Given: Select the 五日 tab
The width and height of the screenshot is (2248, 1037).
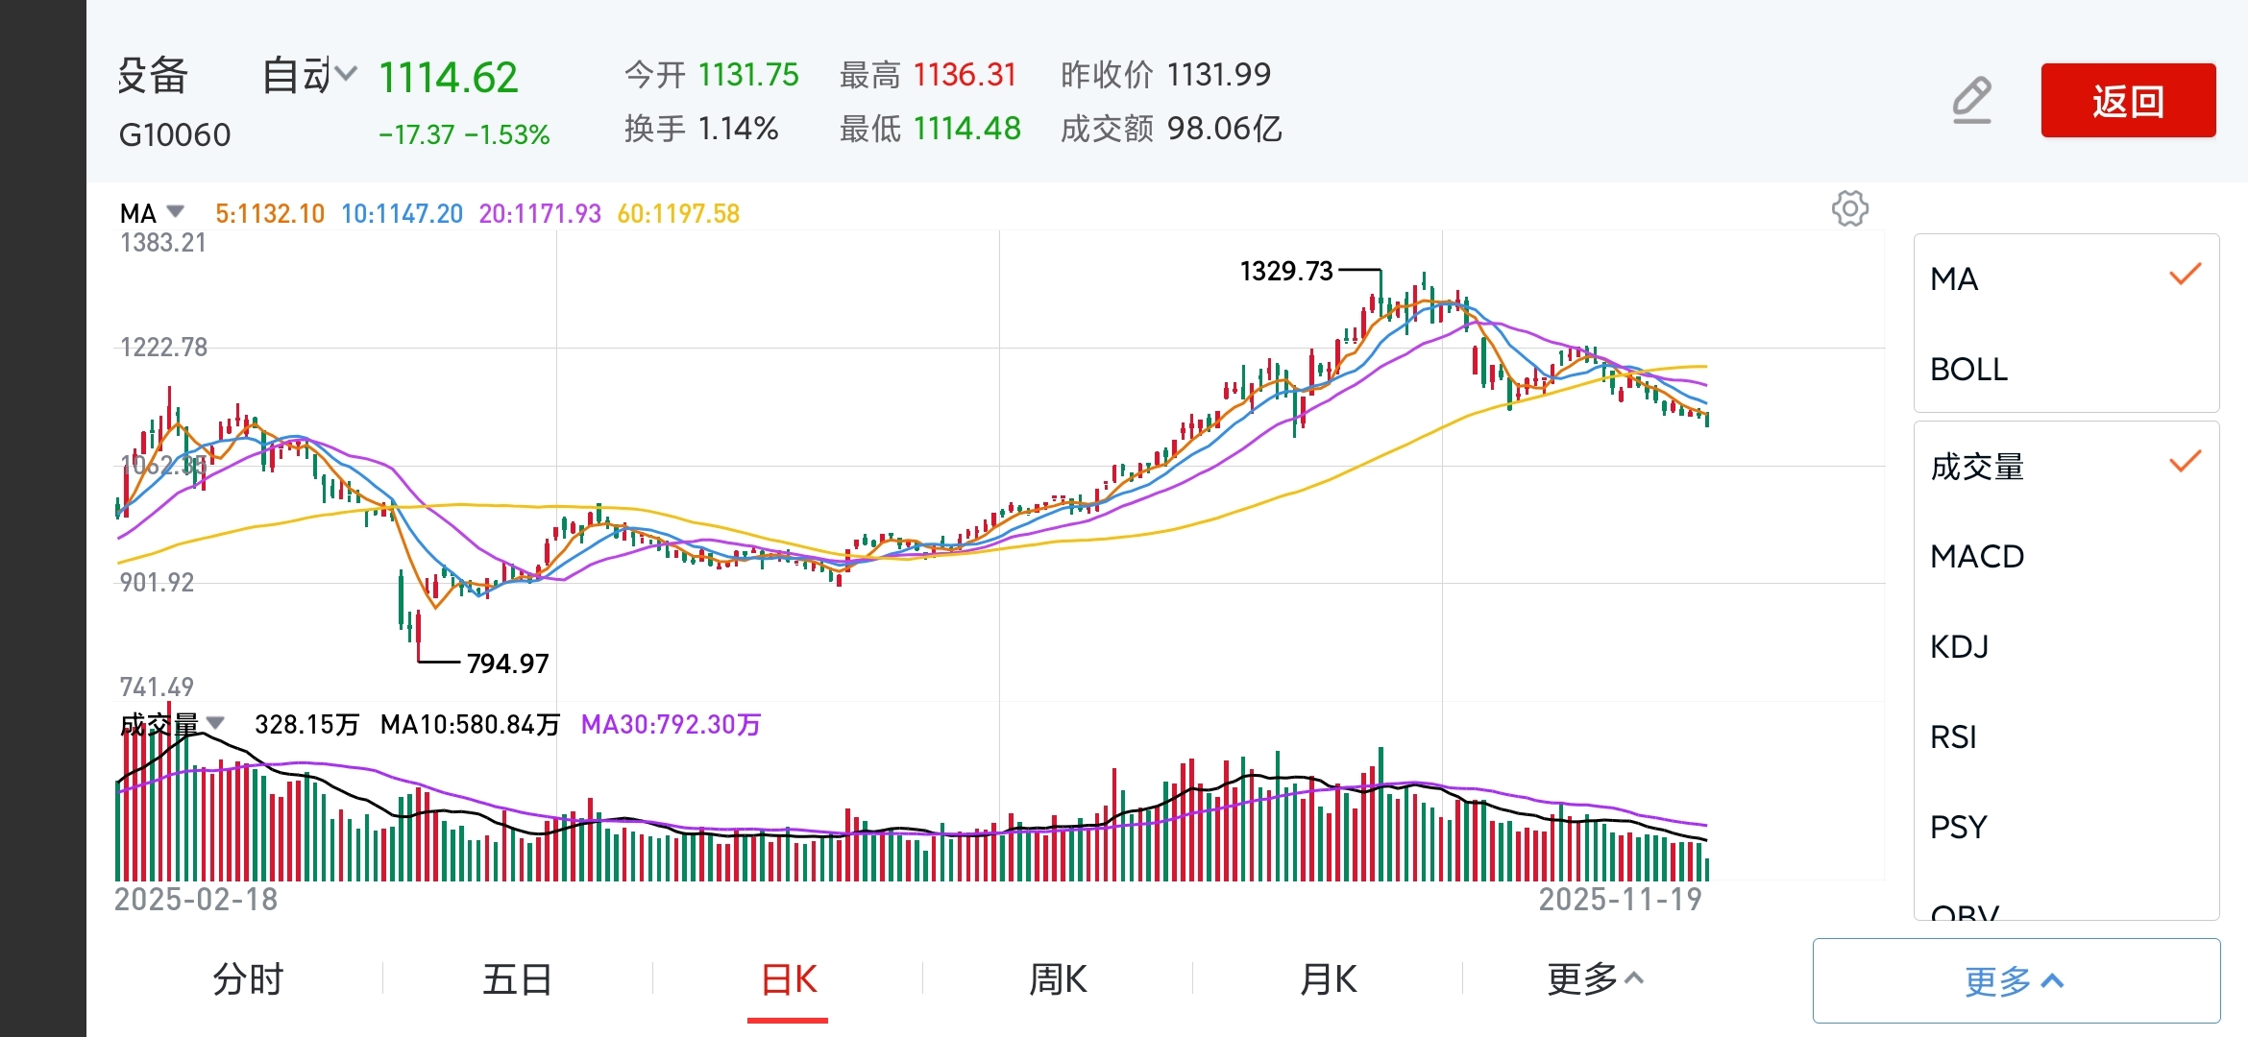Looking at the screenshot, I should click(x=517, y=979).
